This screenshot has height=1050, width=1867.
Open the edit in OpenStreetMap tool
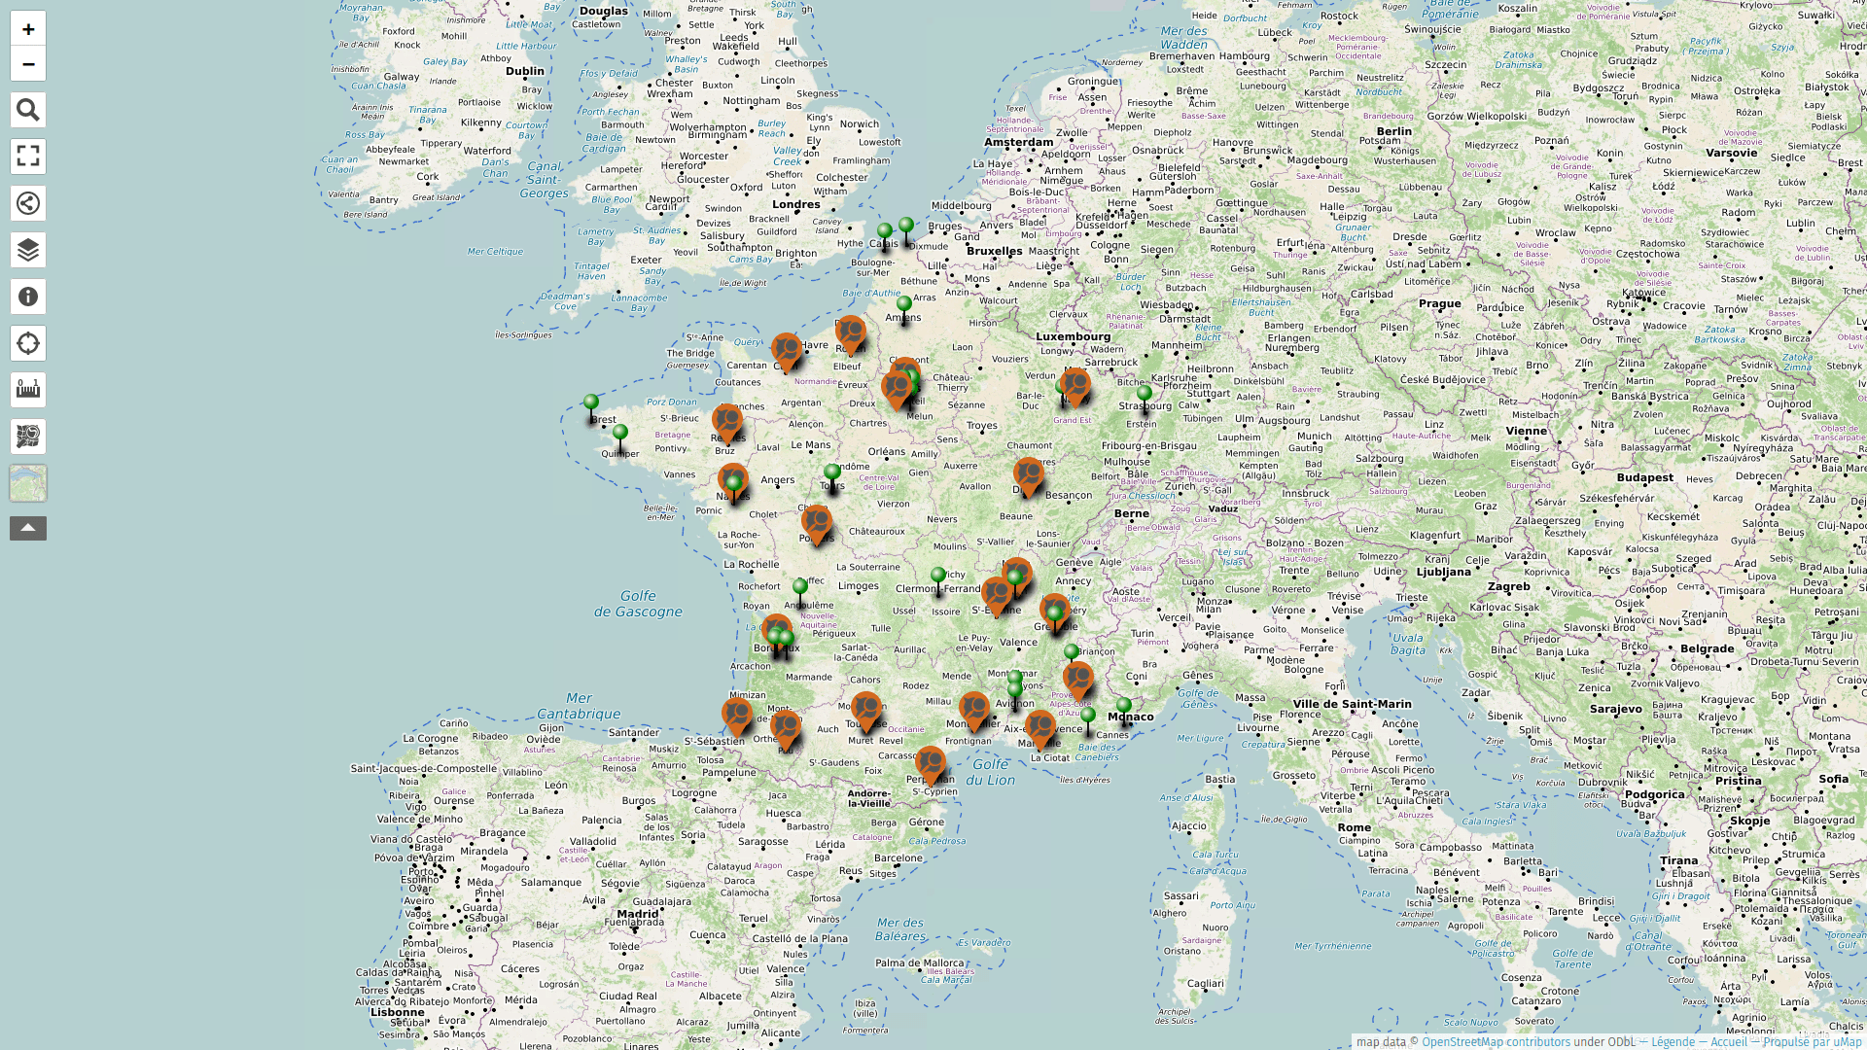click(x=28, y=437)
